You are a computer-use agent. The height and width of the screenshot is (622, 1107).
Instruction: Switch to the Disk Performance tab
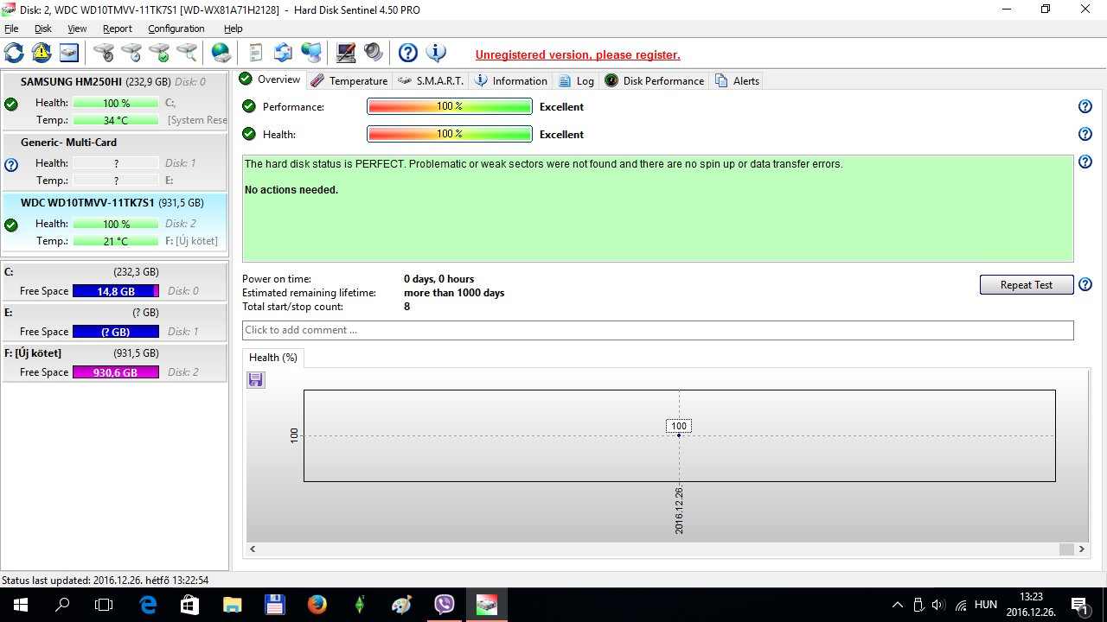point(655,80)
